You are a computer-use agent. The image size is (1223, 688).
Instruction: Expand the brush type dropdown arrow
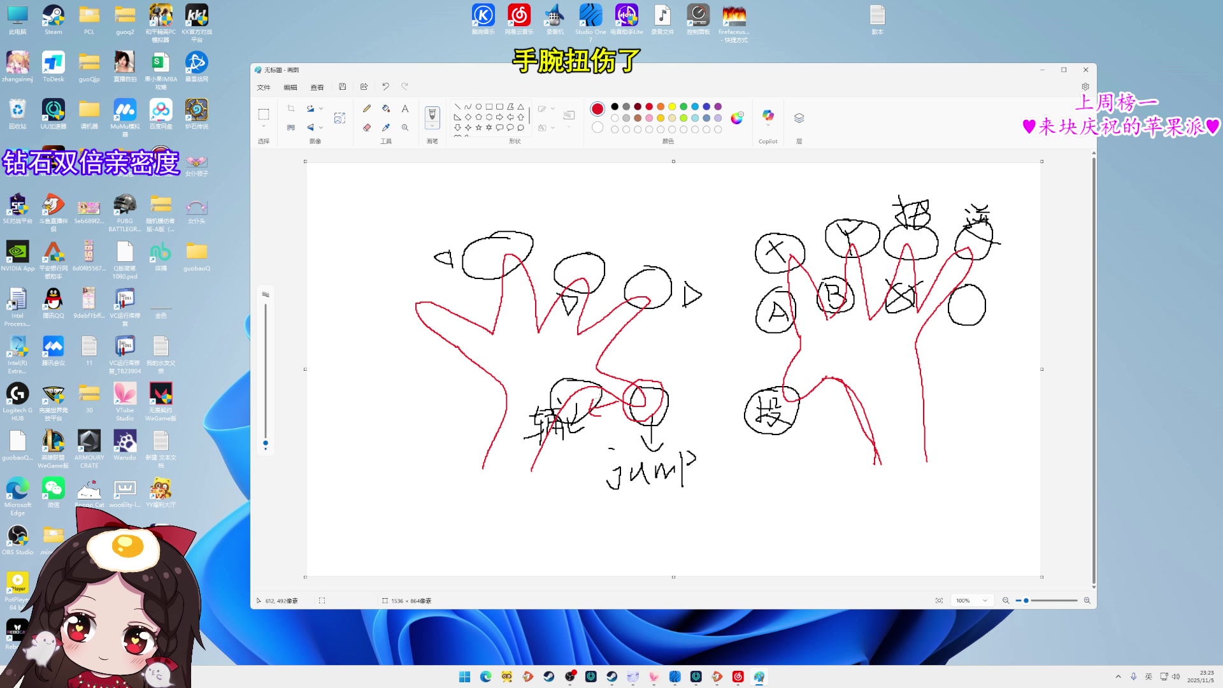[432, 126]
